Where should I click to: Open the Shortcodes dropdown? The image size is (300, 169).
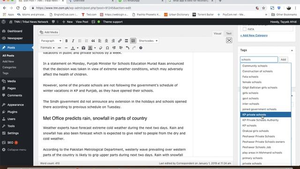point(148,41)
